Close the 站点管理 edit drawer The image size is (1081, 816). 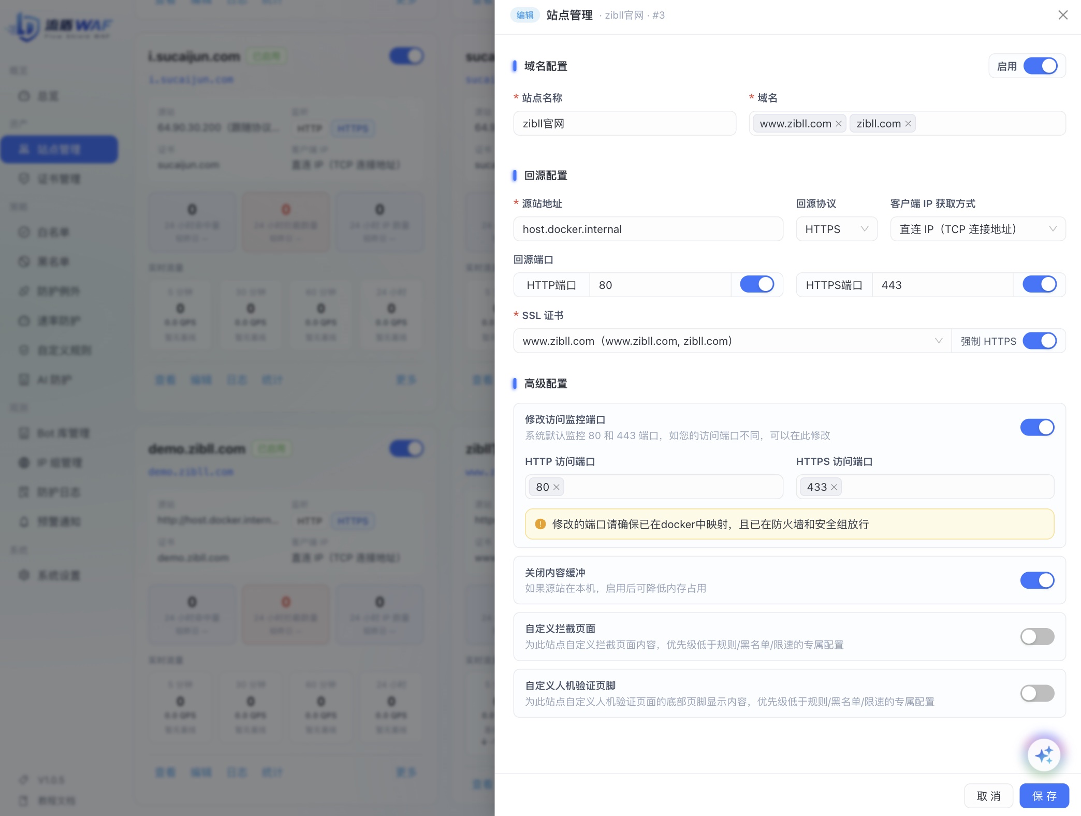point(1063,15)
